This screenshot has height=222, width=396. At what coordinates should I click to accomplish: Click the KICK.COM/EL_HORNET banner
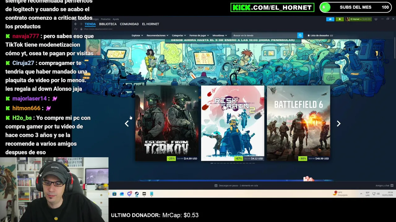click(x=272, y=7)
